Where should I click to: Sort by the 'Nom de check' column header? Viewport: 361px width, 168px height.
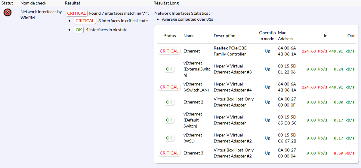point(33,3)
